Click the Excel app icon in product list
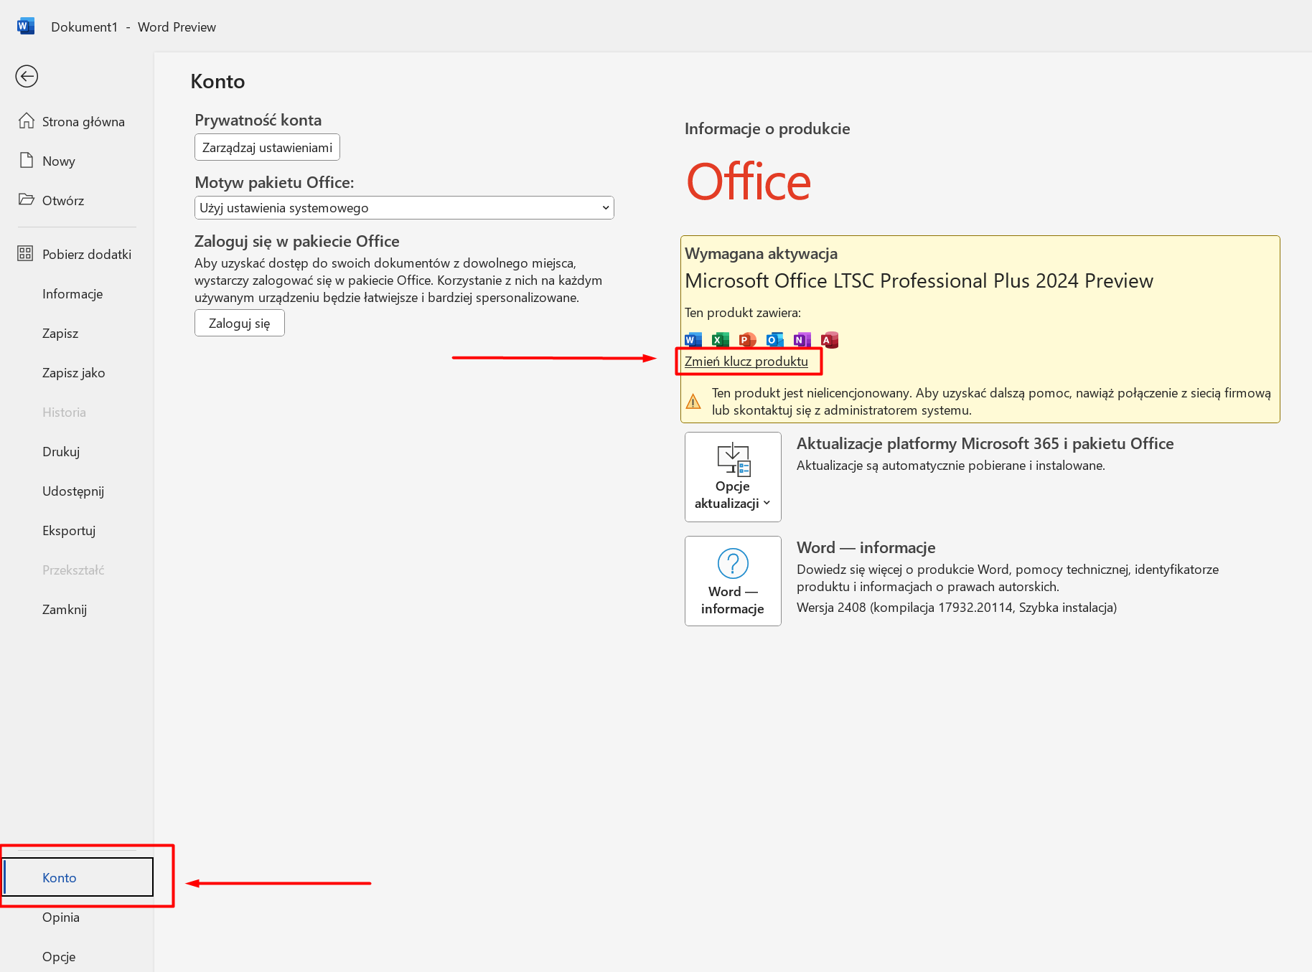1312x972 pixels. pos(721,340)
